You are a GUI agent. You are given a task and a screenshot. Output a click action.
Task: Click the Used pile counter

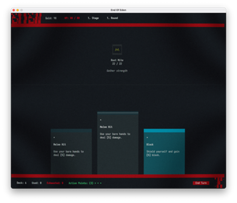coord(36,183)
